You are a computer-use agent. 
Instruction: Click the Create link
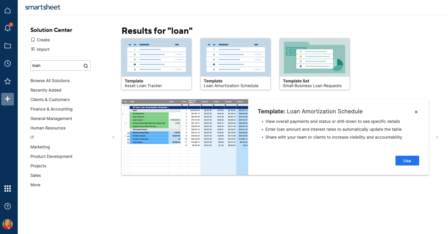coord(40,40)
